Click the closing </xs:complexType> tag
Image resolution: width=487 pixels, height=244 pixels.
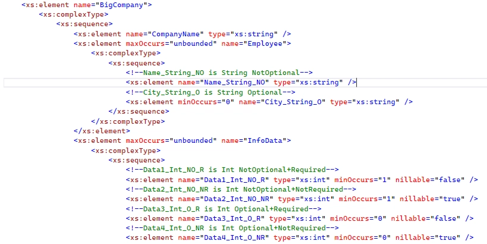coord(128,121)
